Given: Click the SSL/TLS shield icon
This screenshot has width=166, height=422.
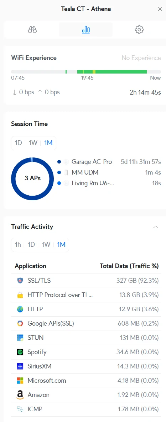Looking at the screenshot, I should (20, 281).
